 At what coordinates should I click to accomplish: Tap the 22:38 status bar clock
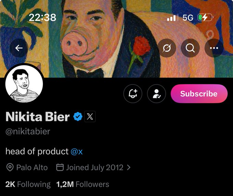coord(42,17)
